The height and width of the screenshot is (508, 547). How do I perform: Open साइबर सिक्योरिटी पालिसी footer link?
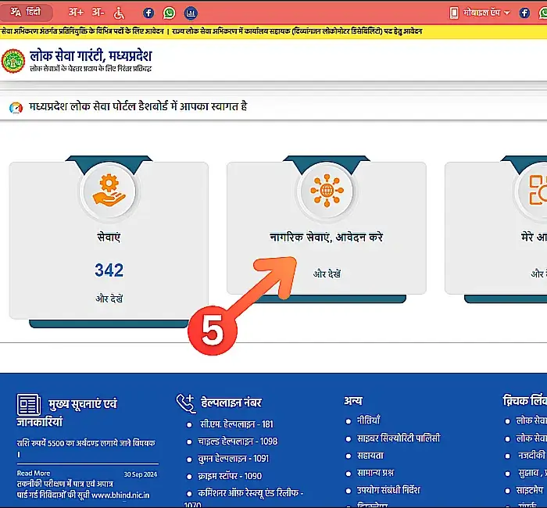tap(399, 438)
